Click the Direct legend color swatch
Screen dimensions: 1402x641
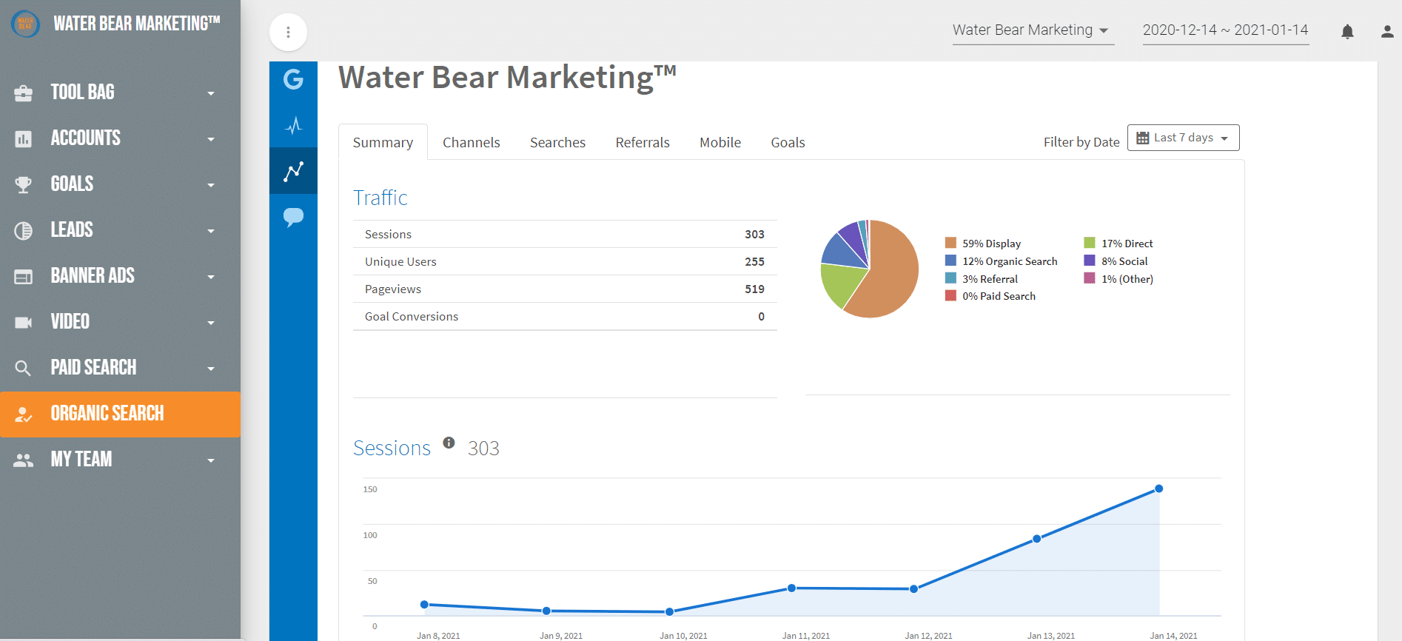point(1090,243)
